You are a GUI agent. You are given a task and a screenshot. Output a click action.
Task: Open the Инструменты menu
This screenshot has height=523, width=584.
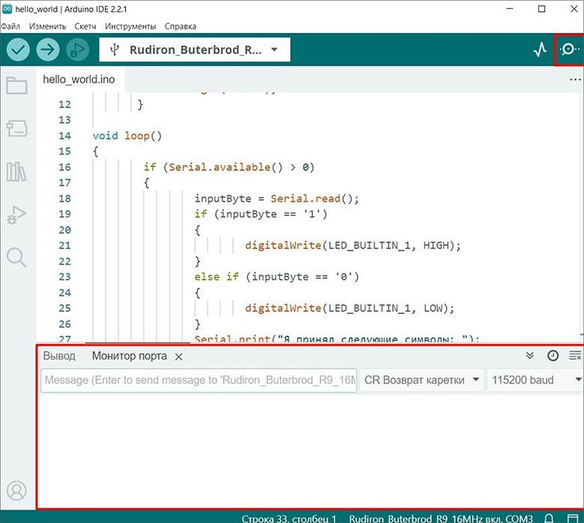[x=130, y=26]
